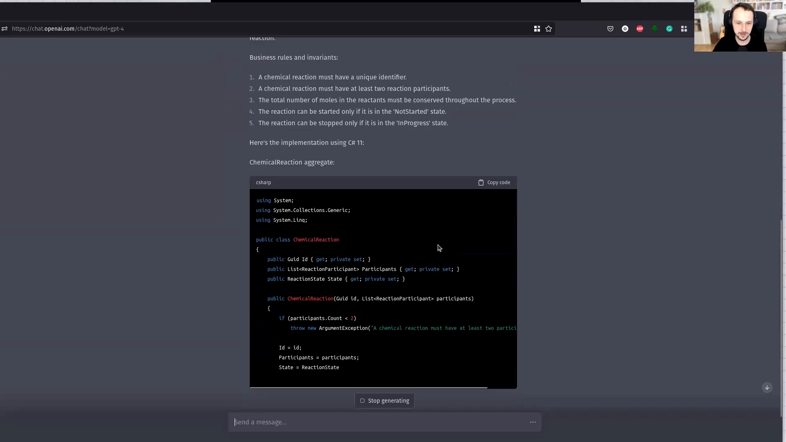The image size is (786, 442).
Task: Open the extensions grid-plus icon
Action: coord(684,29)
